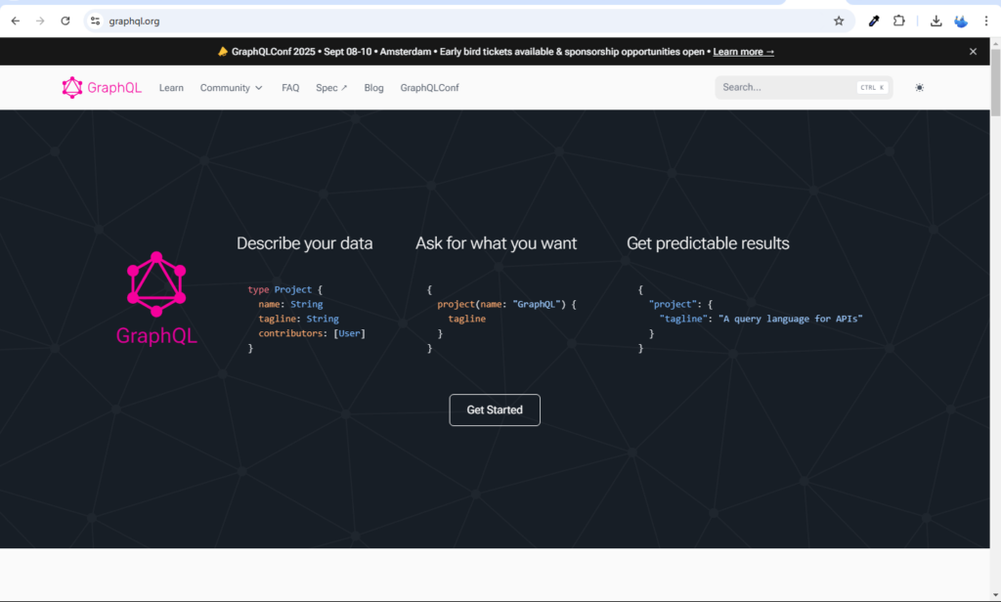The height and width of the screenshot is (602, 1001).
Task: Click the GraphQL logo in navbar
Action: click(102, 87)
